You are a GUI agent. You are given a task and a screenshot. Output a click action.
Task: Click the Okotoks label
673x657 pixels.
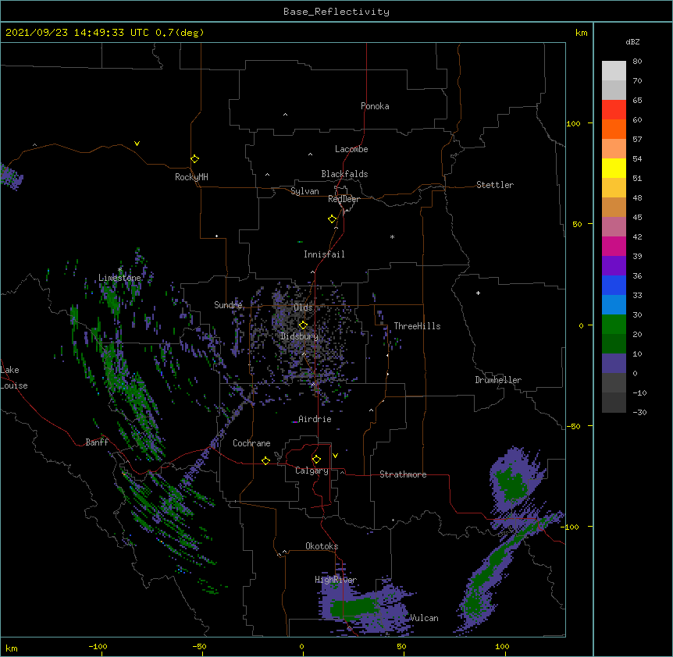[x=322, y=546]
